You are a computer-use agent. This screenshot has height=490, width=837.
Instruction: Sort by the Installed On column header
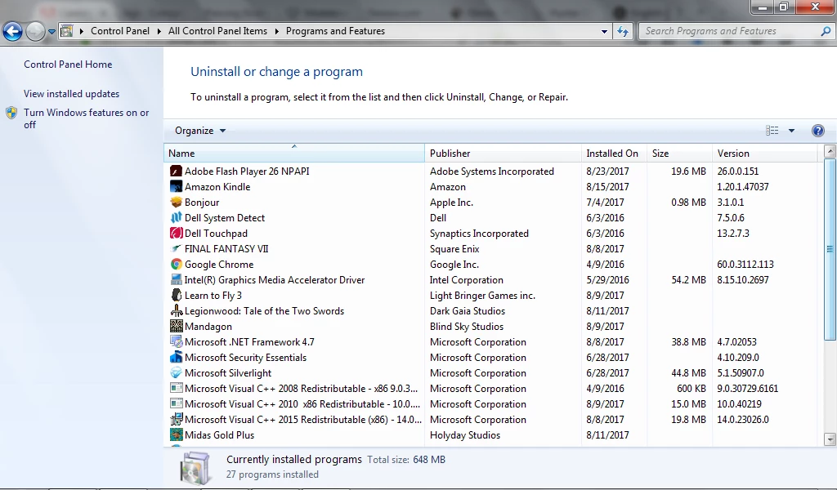click(615, 153)
